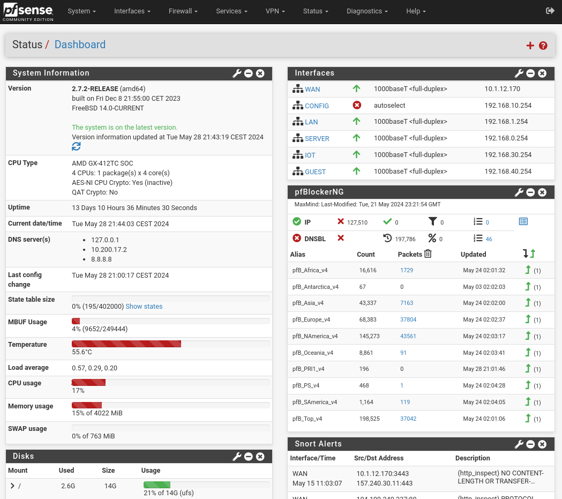Follow the Show states link
This screenshot has width=562, height=499.
(144, 307)
